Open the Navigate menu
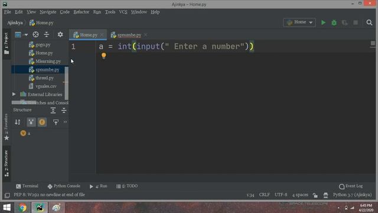The image size is (378, 213). (48, 12)
